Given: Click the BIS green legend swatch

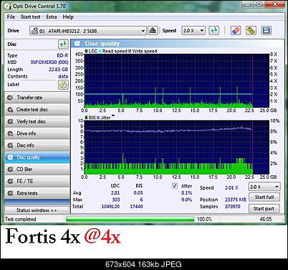Looking at the screenshot, I should [86, 118].
